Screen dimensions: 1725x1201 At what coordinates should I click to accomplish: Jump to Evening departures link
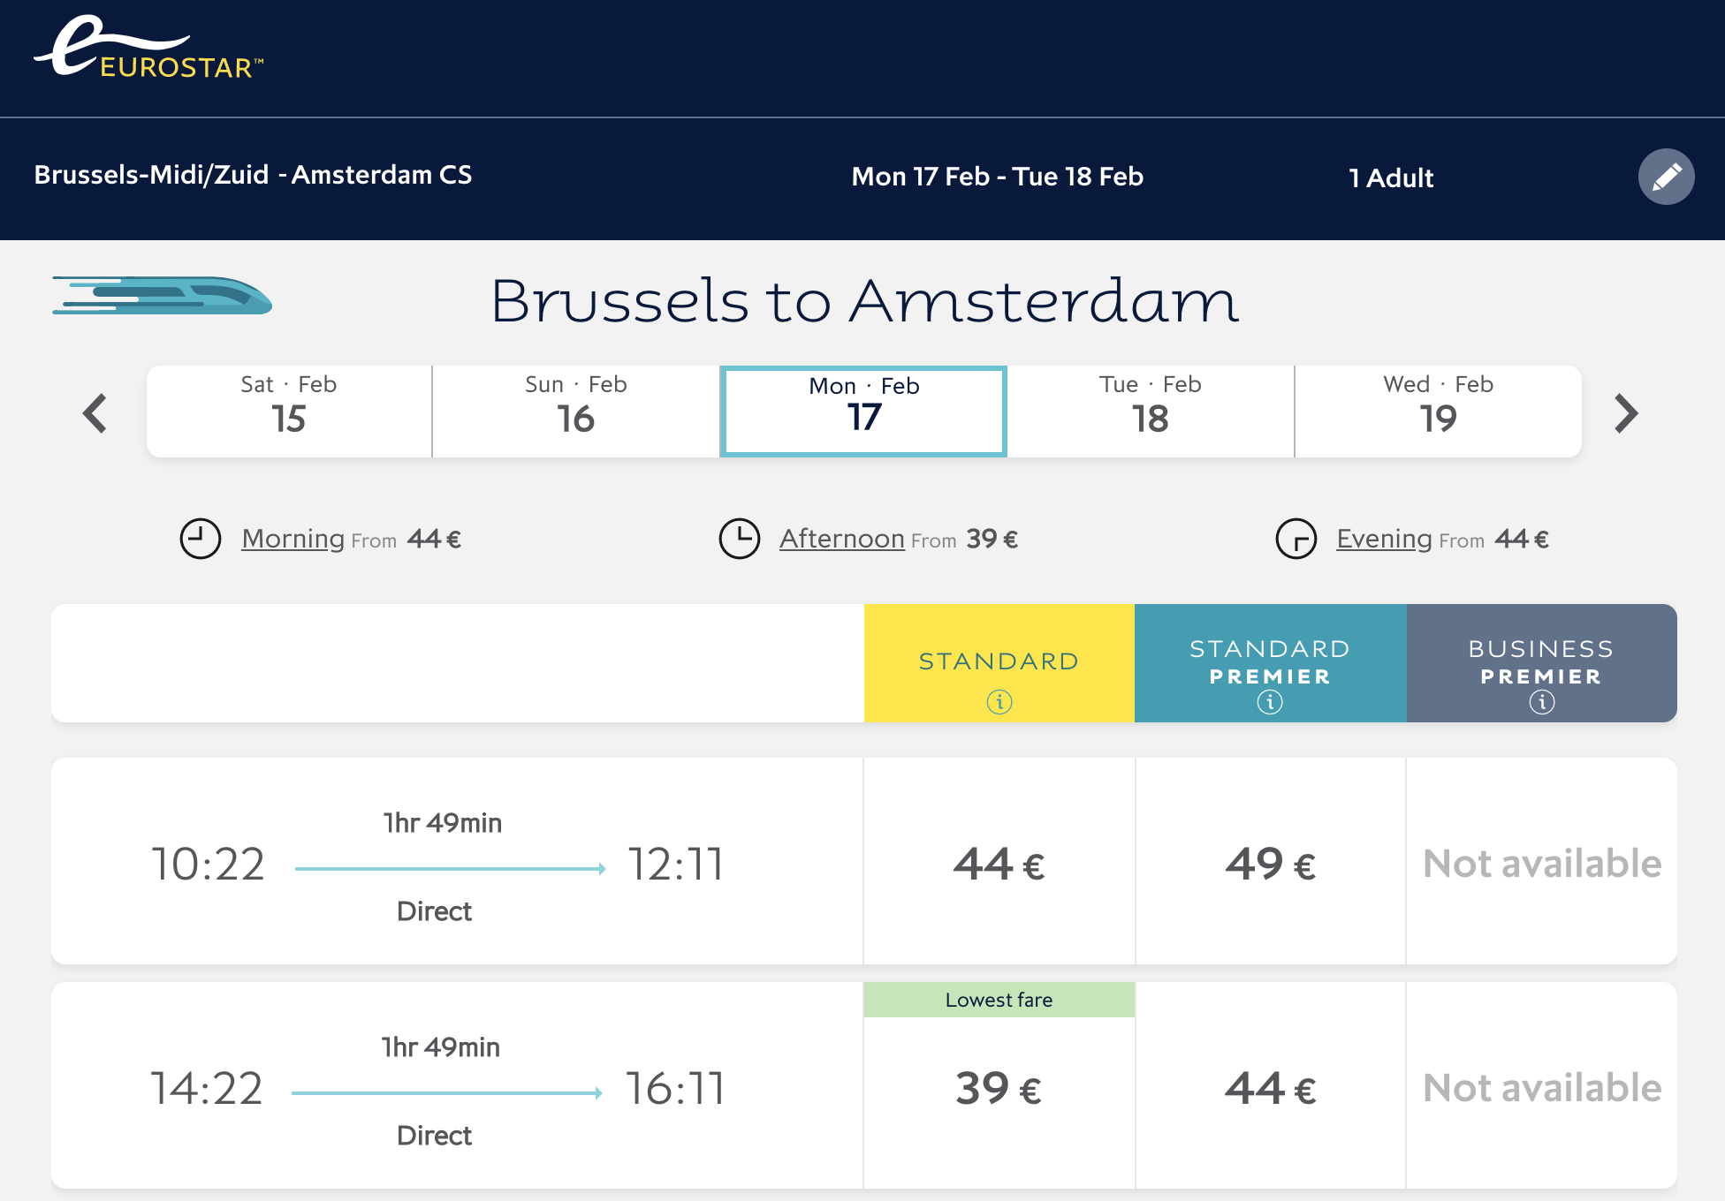(1384, 538)
